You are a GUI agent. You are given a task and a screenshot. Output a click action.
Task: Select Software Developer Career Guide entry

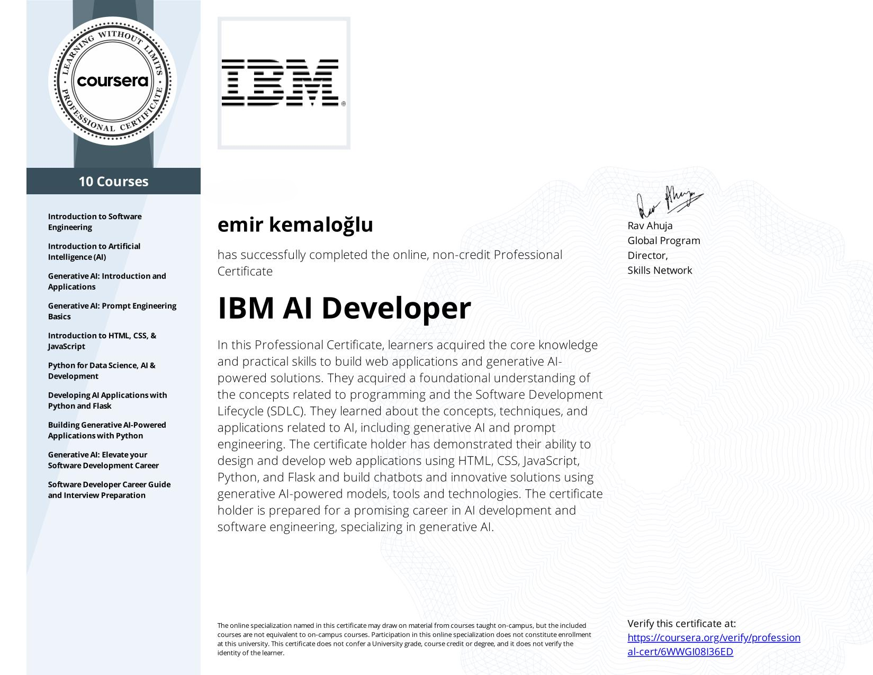(x=109, y=490)
